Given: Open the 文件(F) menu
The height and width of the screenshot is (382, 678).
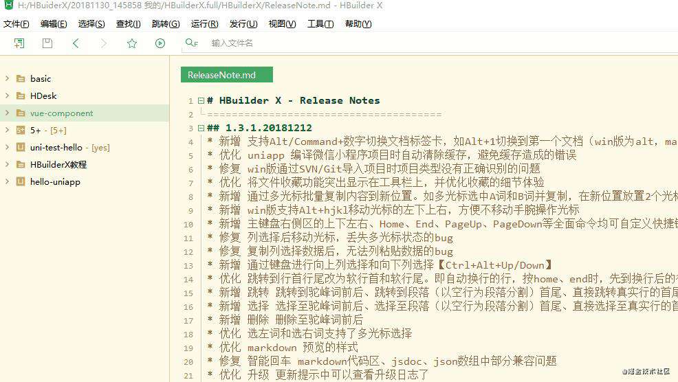Looking at the screenshot, I should pyautogui.click(x=17, y=24).
